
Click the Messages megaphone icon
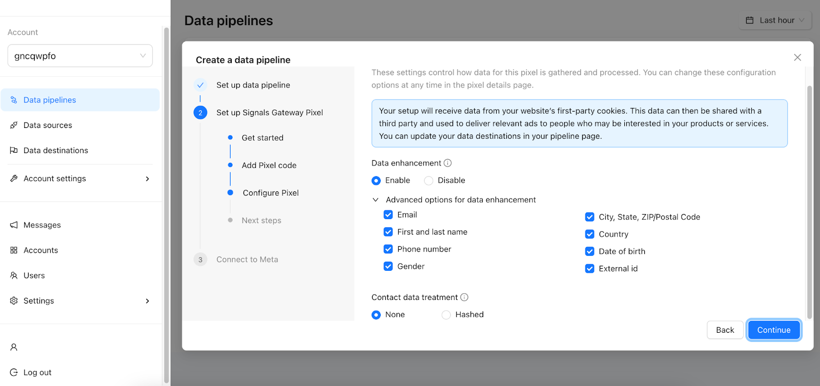[14, 225]
